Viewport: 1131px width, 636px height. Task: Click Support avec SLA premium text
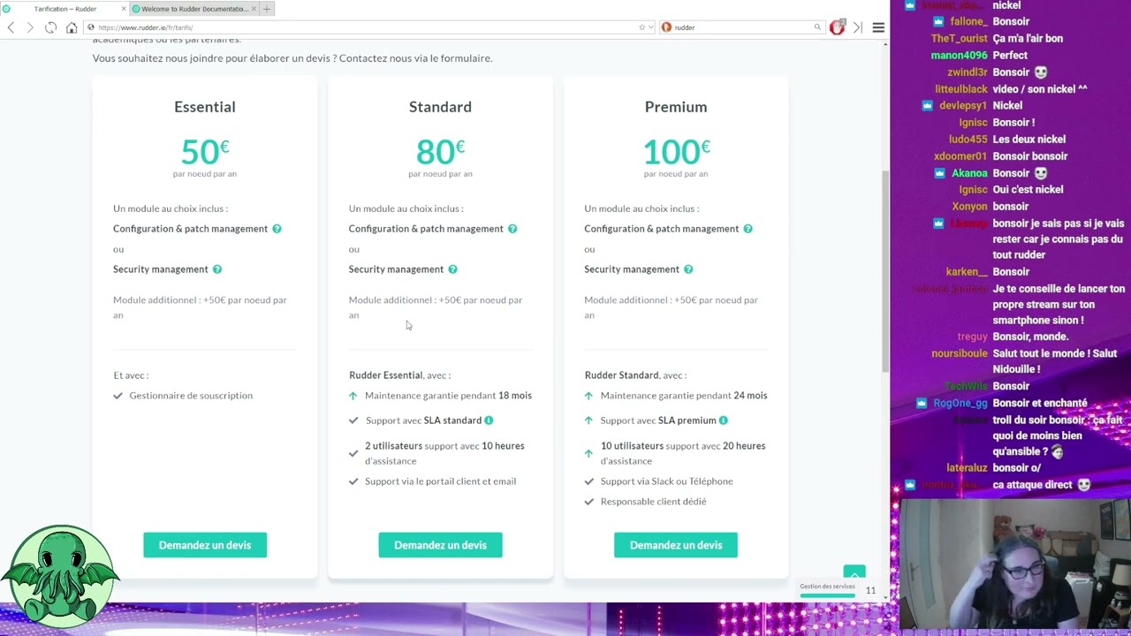[x=658, y=420]
